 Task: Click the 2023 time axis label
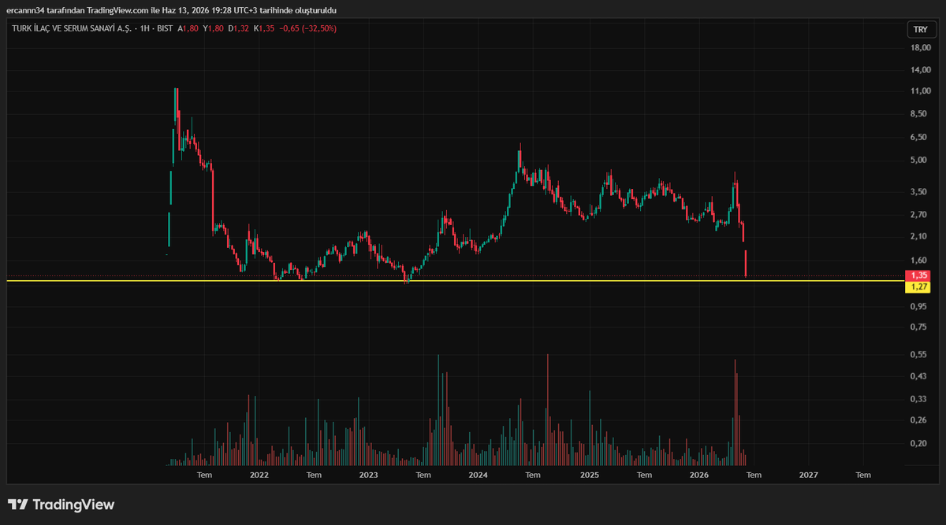click(368, 475)
